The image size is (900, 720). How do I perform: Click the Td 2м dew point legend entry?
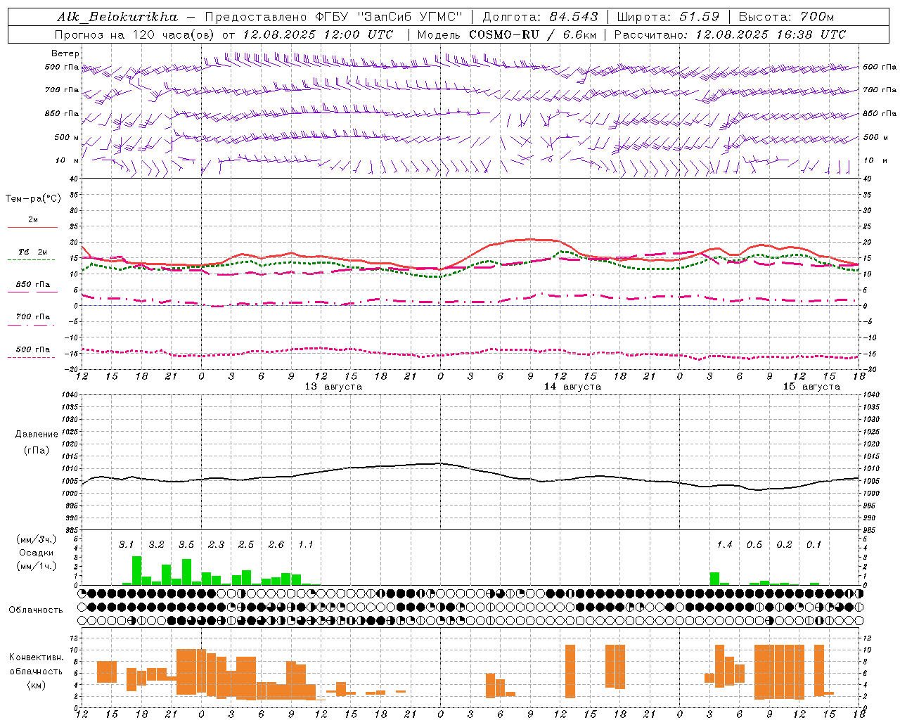(x=32, y=252)
